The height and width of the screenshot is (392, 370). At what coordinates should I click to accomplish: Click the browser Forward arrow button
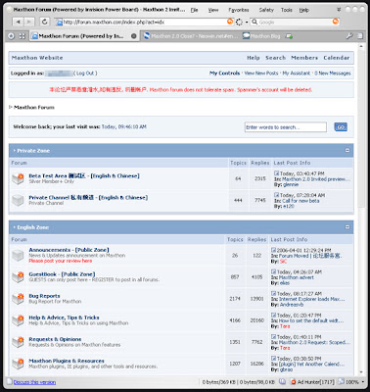29,22
